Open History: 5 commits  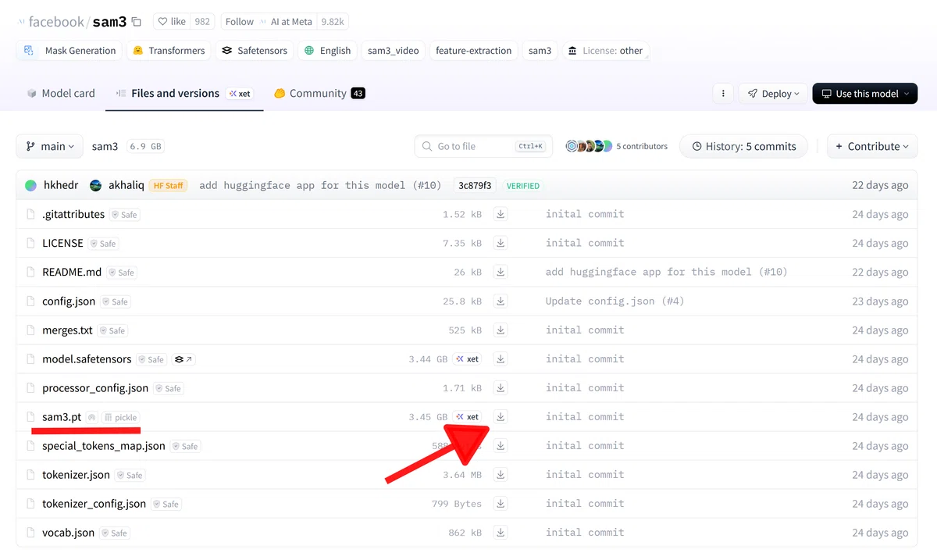[x=743, y=146]
